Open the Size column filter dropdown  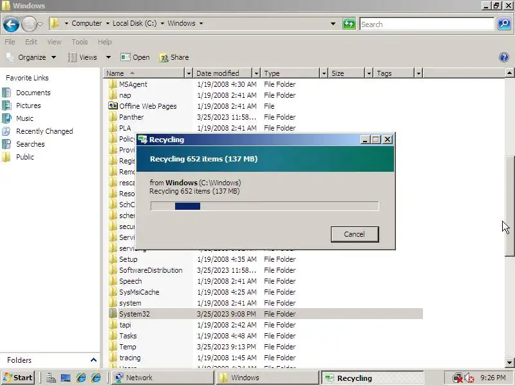point(369,73)
